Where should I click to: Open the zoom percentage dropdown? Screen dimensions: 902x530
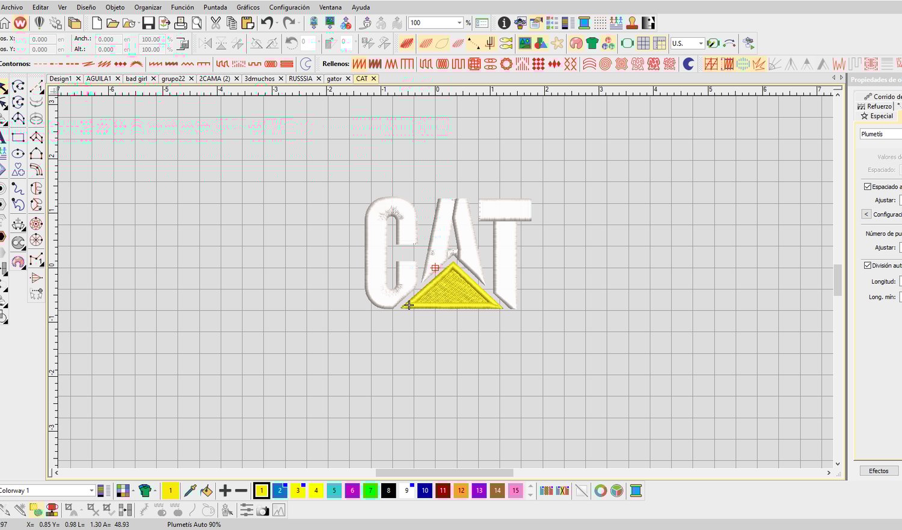(459, 23)
